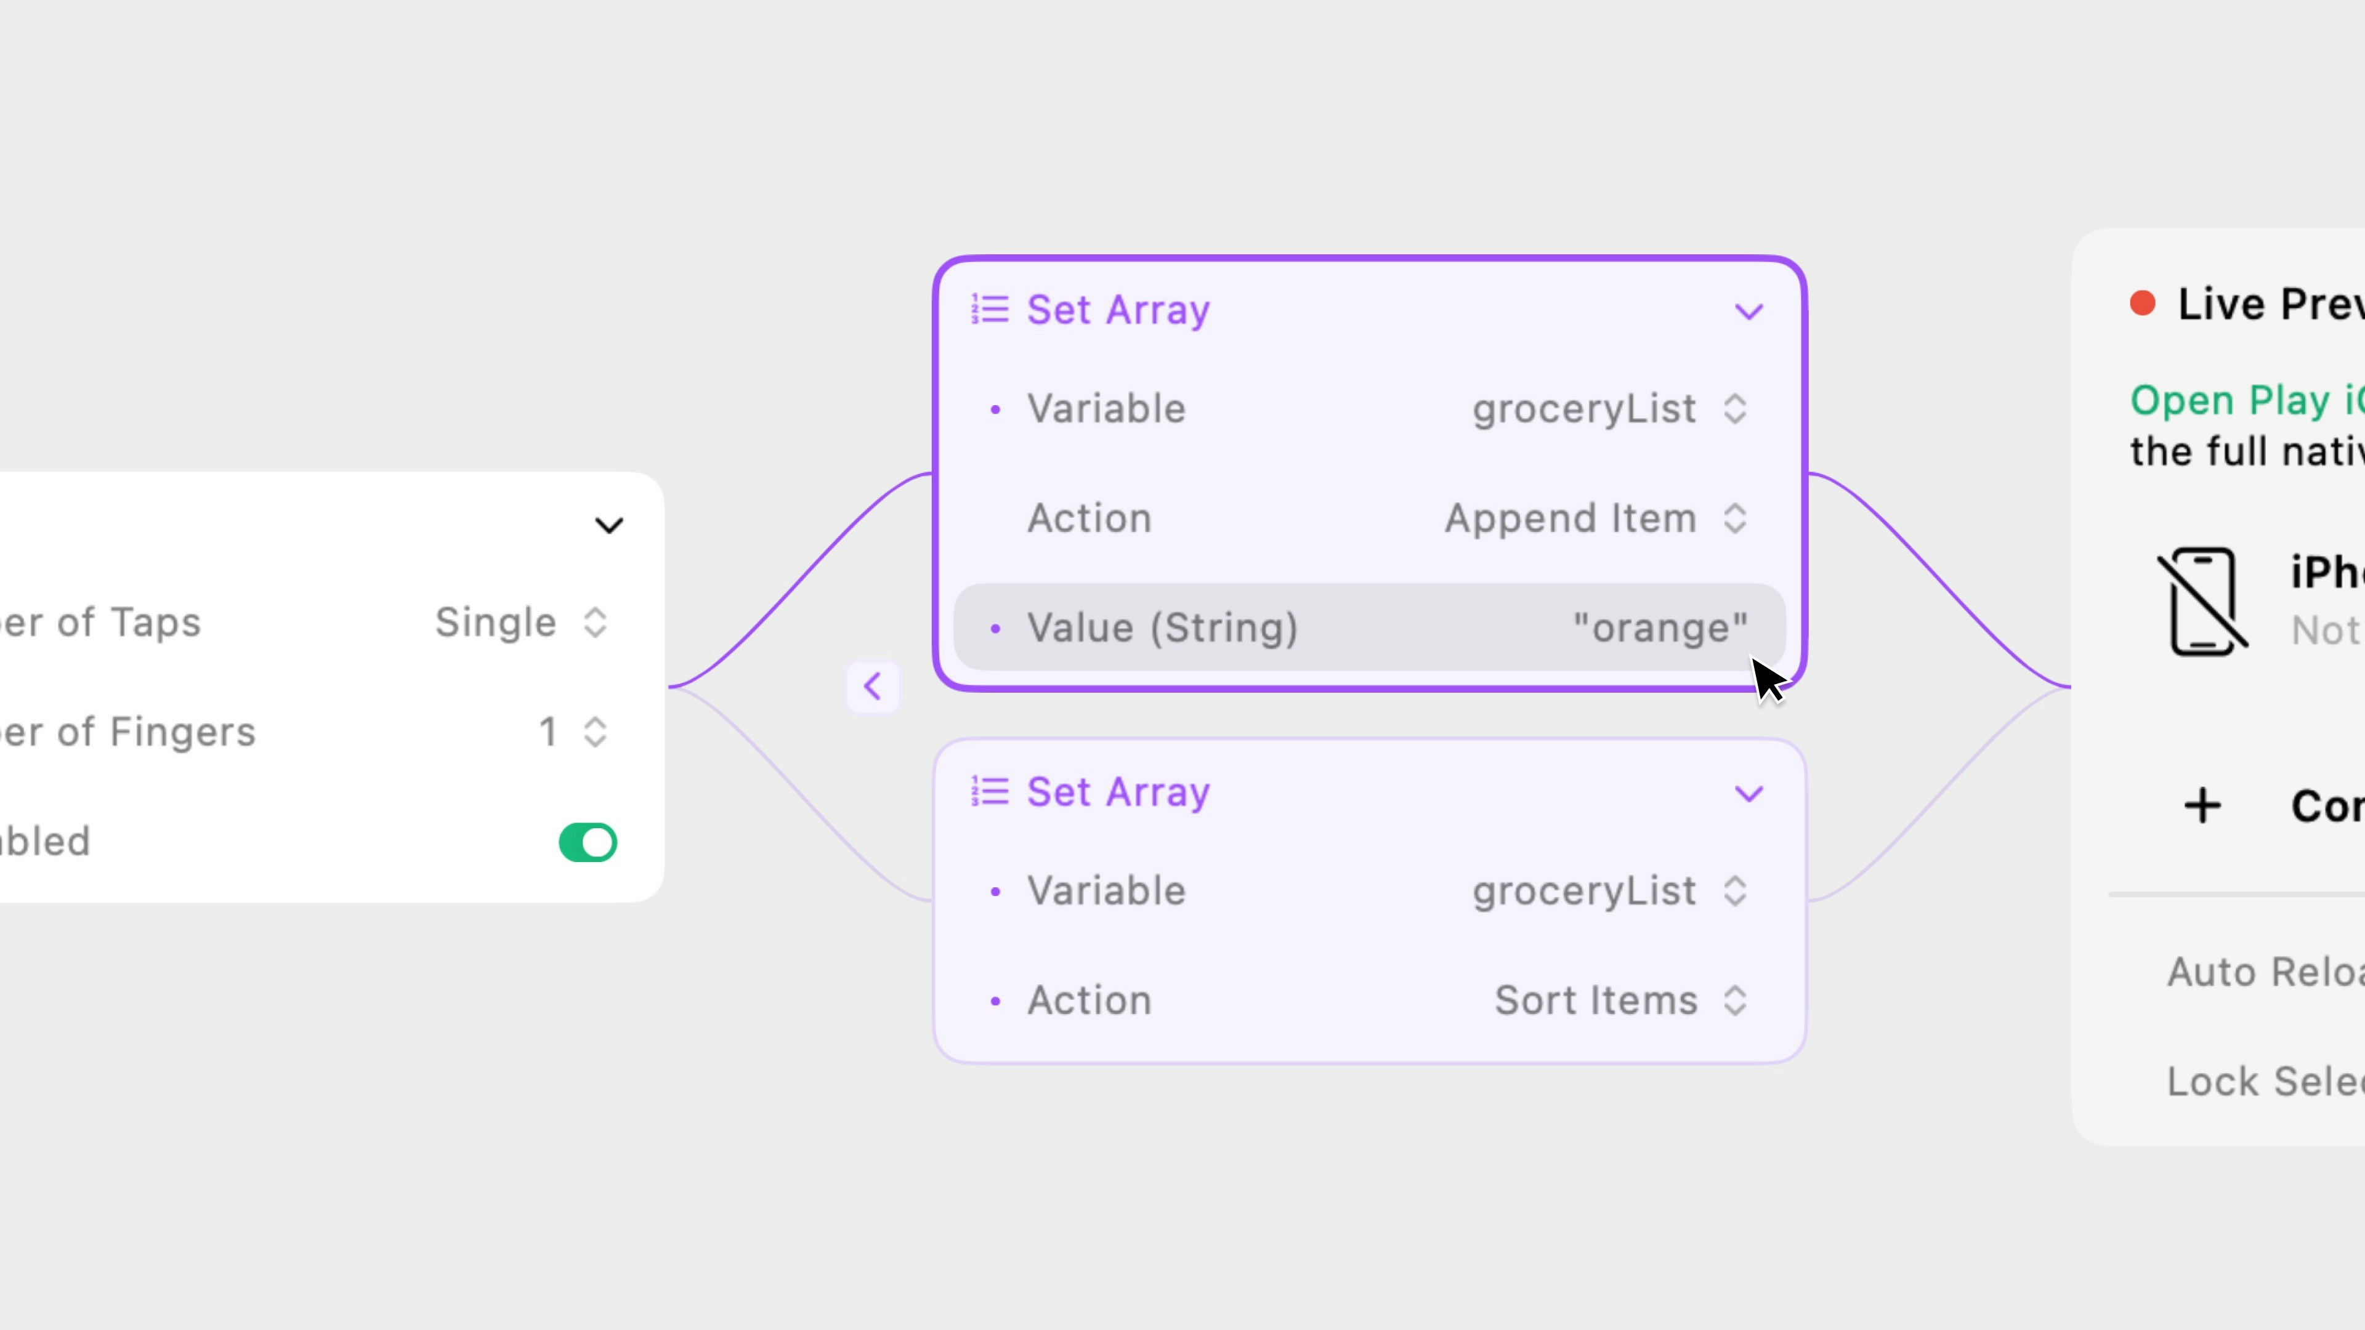Click the purple left-arrow collapse button
Image resolution: width=2365 pixels, height=1330 pixels.
[x=872, y=686]
